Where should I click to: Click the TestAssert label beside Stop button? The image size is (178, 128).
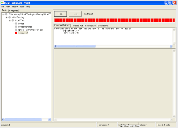tap(88, 14)
